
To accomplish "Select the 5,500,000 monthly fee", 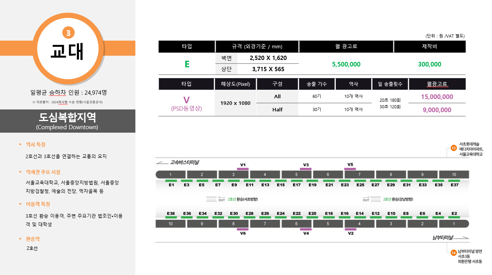I will [x=346, y=64].
